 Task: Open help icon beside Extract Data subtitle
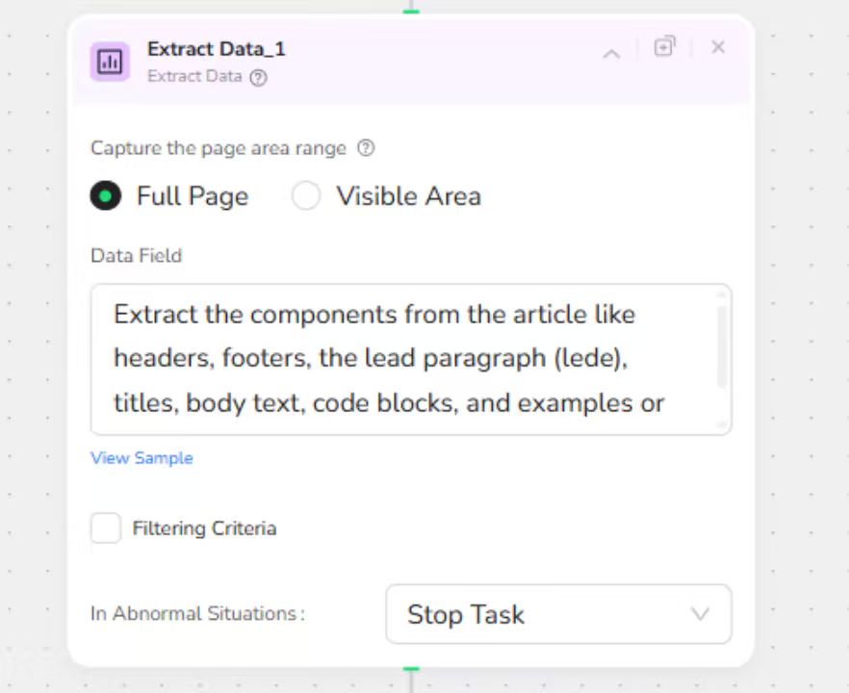[258, 78]
